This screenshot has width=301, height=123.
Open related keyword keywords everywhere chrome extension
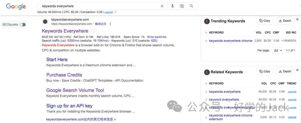point(230,117)
